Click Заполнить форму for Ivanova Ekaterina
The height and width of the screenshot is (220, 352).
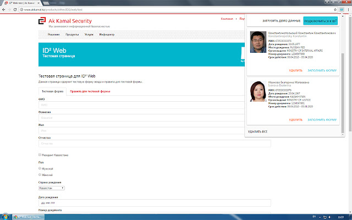322,120
